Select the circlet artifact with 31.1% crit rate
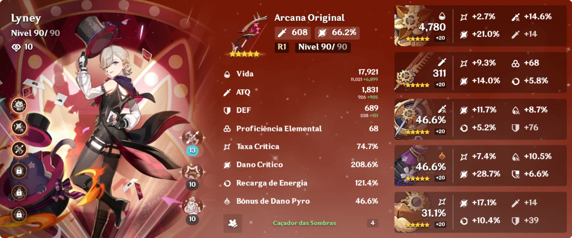This screenshot has height=238, width=572. pyautogui.click(x=412, y=211)
